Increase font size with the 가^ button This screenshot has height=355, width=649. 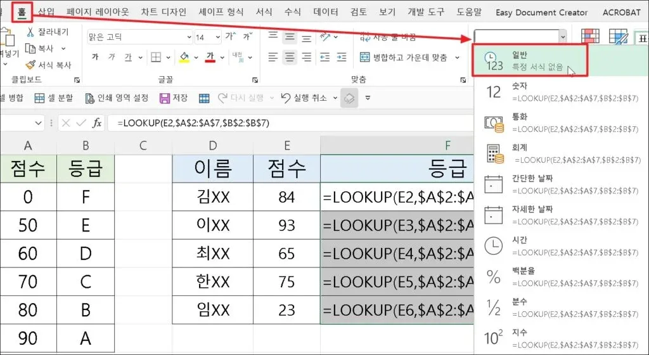(231, 36)
